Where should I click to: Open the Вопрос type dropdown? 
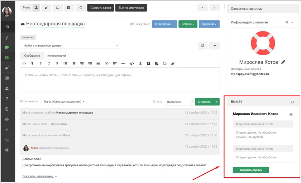click(188, 24)
